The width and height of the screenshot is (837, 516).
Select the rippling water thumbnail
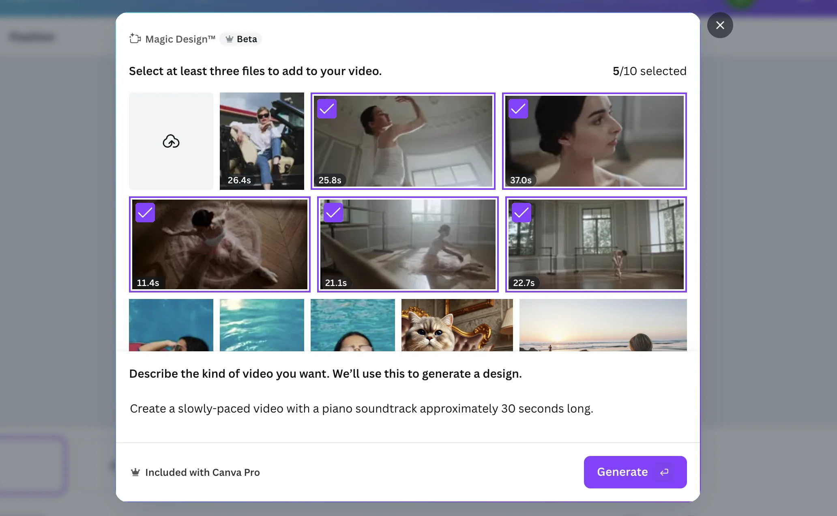[262, 325]
